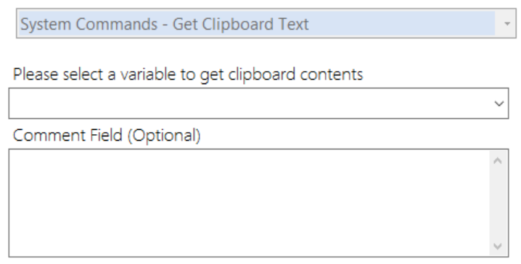521x264 pixels.
Task: Click the comment box vertical scrollbar track
Action: (498, 203)
